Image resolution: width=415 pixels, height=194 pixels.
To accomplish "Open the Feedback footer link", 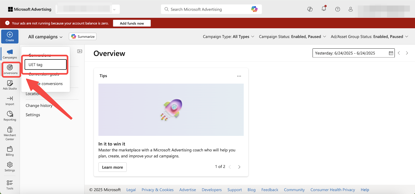I will [270, 190].
